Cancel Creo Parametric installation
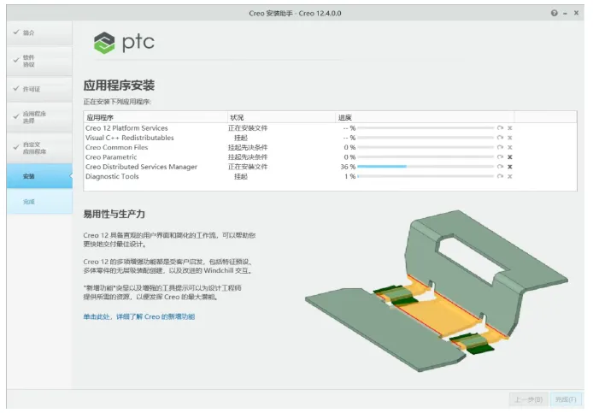The height and width of the screenshot is (413, 593). click(510, 157)
